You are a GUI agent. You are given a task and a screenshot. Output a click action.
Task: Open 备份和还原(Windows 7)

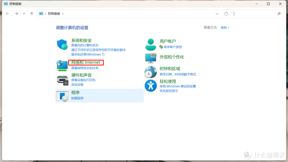(88, 54)
